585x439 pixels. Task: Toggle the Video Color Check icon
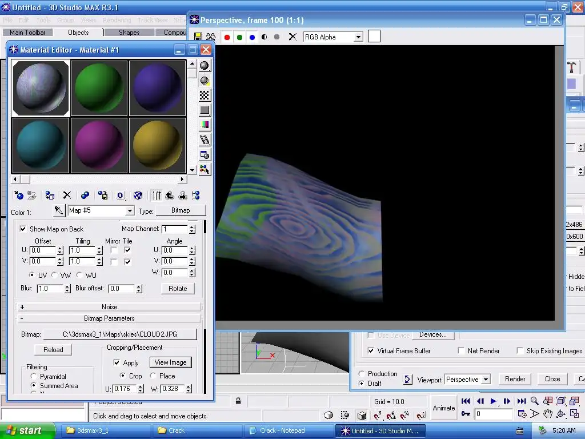(x=205, y=125)
